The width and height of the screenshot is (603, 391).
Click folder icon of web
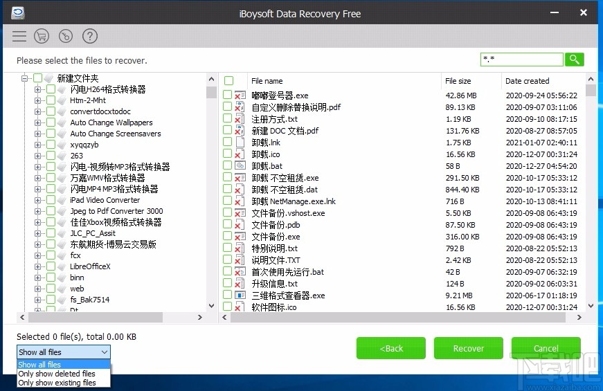click(x=62, y=289)
